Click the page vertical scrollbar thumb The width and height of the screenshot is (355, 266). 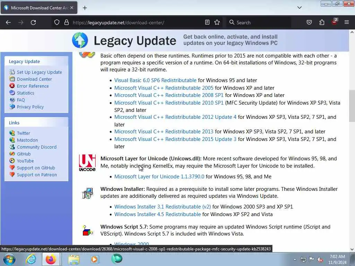(x=352, y=106)
